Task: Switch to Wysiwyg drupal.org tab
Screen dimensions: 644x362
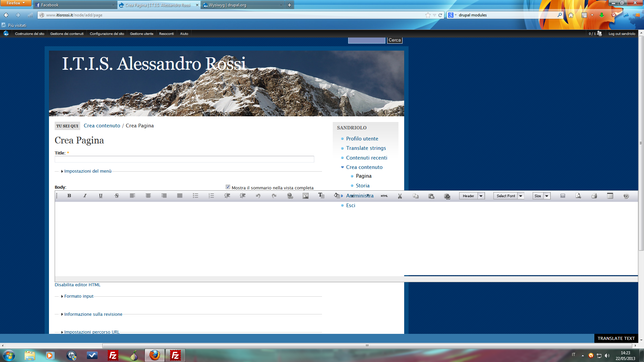Action: tap(243, 5)
